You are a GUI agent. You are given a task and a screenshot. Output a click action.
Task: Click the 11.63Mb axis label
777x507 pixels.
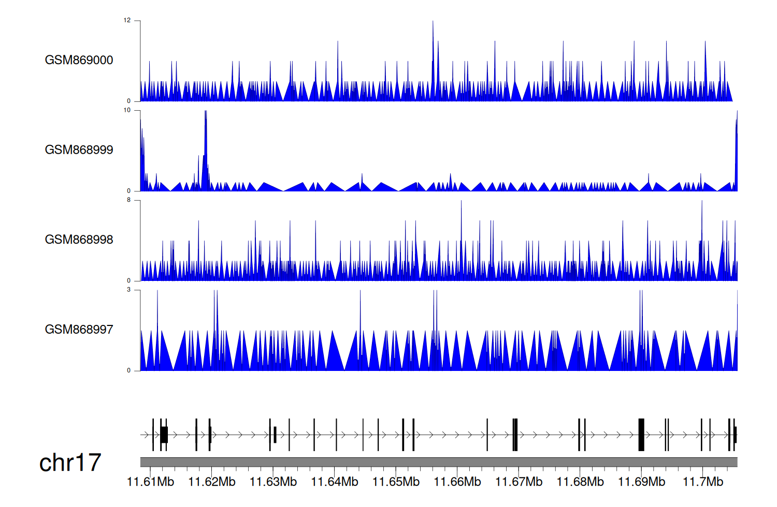click(273, 482)
